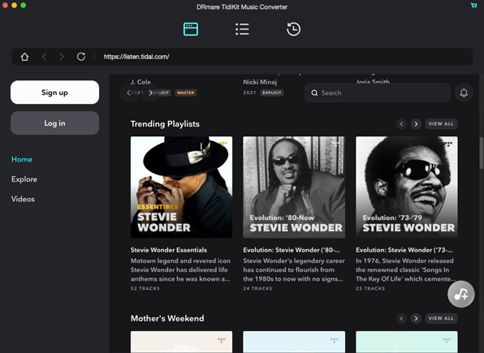This screenshot has width=484, height=353.
Task: Click the album row right arrow near J. Cole
Action: coord(150,93)
